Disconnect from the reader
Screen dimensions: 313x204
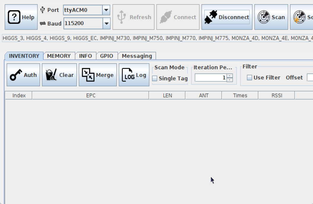click(227, 17)
